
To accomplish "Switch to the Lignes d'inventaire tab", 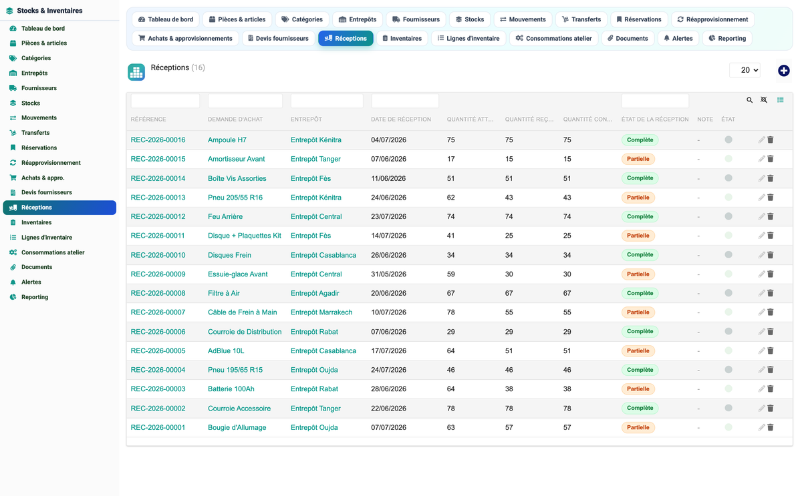I will (x=468, y=39).
